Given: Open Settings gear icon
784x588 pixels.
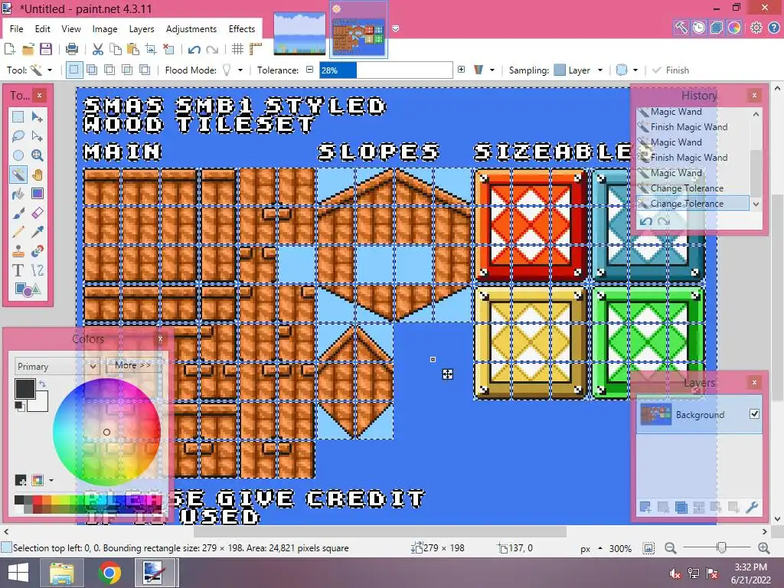Looking at the screenshot, I should point(756,28).
